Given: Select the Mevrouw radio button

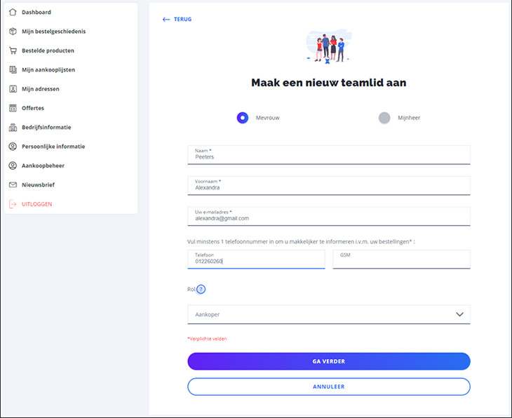Looking at the screenshot, I should [x=243, y=118].
